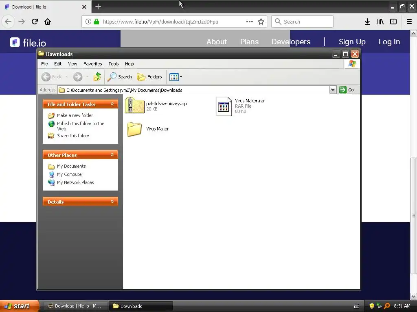The width and height of the screenshot is (417, 312).
Task: Go to Firefox home page icon
Action: 48,22
